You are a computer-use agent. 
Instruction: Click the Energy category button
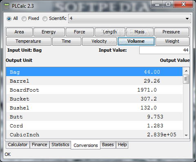pos(49,32)
